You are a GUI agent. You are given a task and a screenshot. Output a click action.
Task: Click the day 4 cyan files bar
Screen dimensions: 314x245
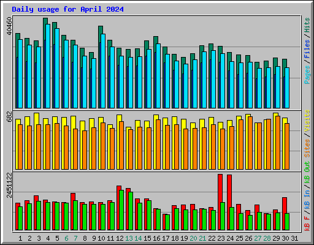pyautogui.click(x=48, y=66)
